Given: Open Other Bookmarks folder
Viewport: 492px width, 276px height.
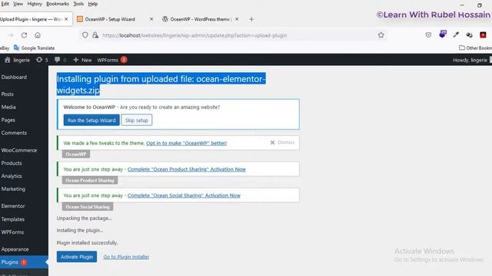Looking at the screenshot, I should 475,48.
